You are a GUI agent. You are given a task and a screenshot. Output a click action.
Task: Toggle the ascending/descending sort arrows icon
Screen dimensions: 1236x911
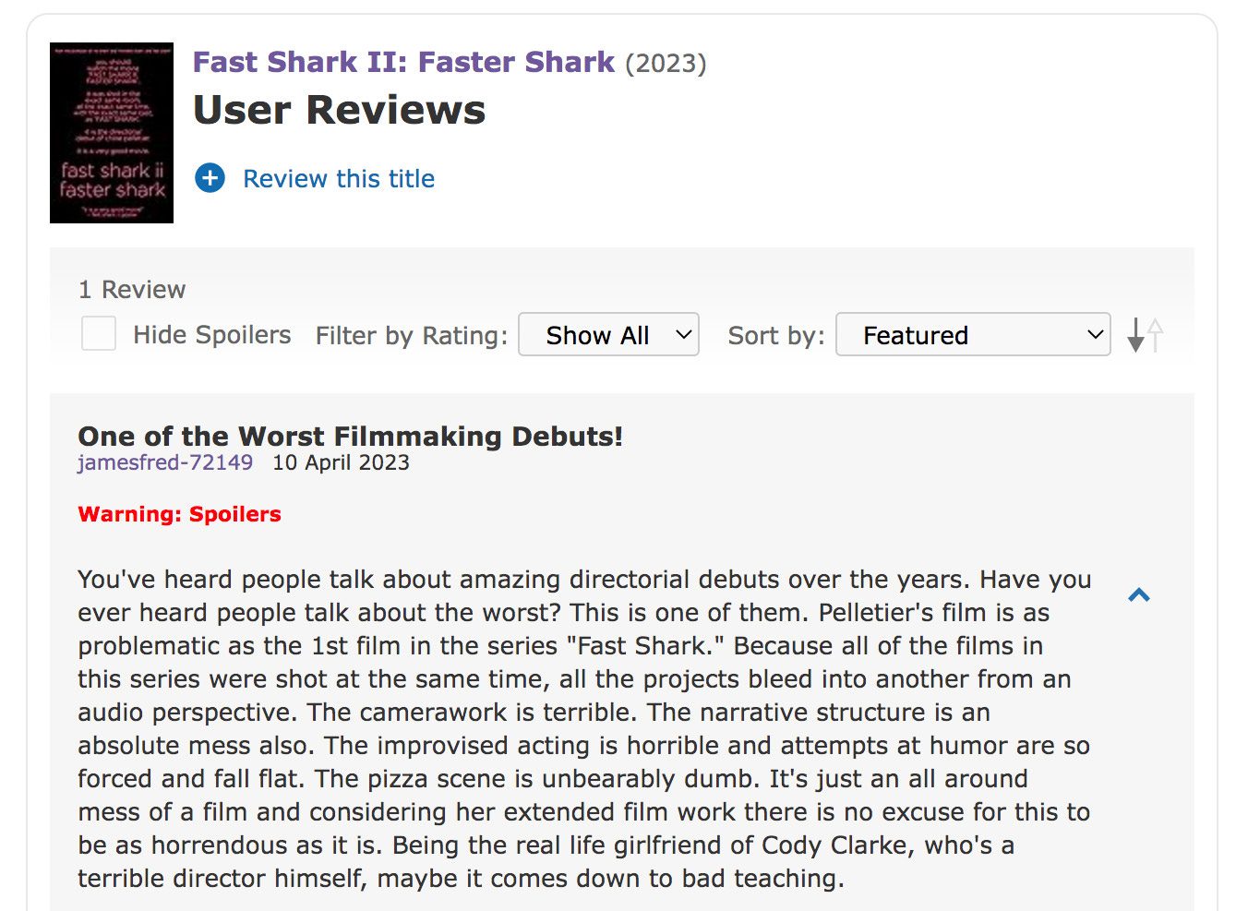tap(1145, 334)
